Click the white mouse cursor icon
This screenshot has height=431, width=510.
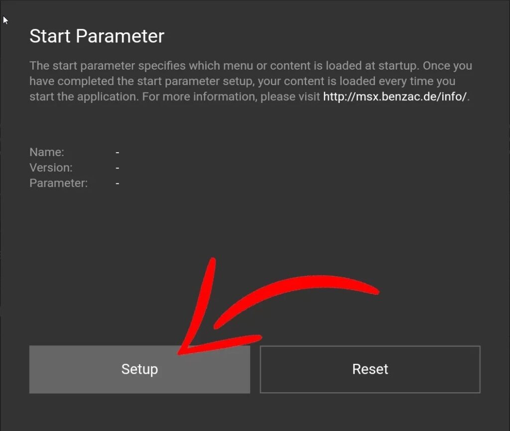pyautogui.click(x=5, y=20)
